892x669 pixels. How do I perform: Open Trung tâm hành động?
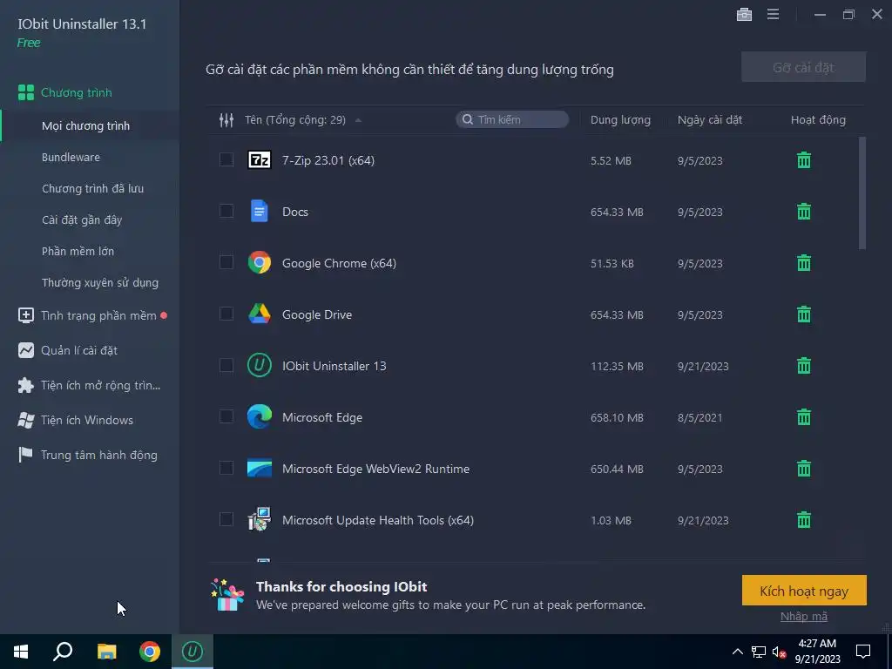(90, 455)
